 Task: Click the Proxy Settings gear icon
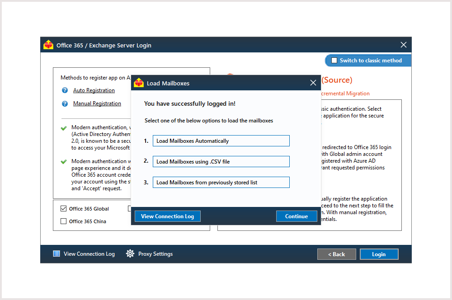point(130,253)
